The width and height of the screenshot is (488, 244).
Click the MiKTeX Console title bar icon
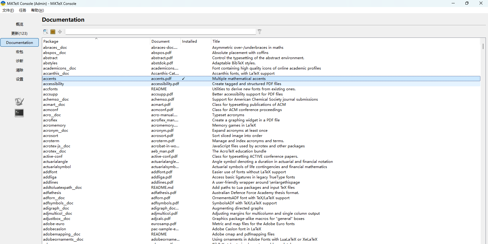pyautogui.click(x=3, y=3)
